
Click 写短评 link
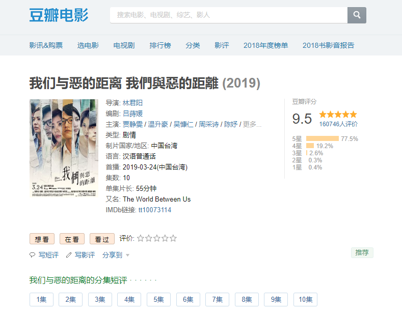tap(48, 255)
